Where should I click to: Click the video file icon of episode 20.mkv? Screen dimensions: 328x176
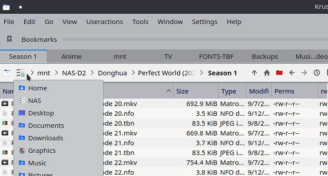point(5,103)
